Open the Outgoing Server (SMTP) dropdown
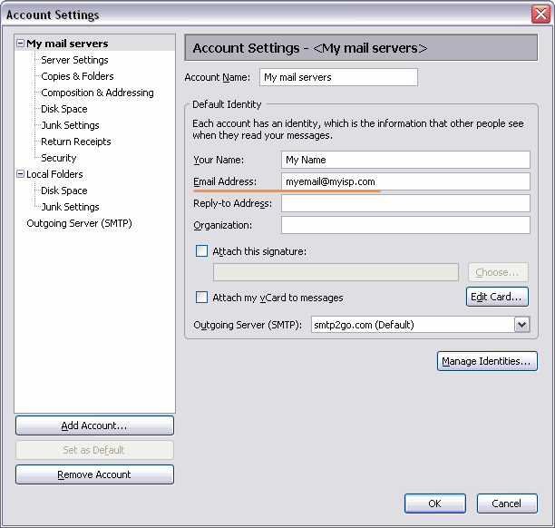 tap(521, 325)
